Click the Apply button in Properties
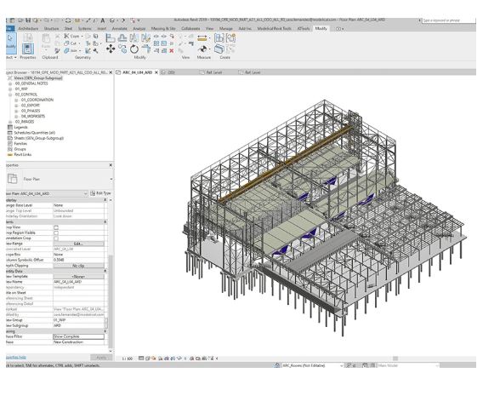Screen dimensions: 483x396 click(101, 358)
